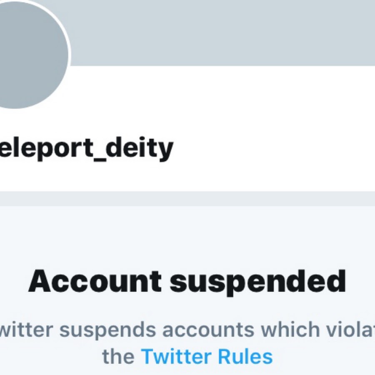Click the white area right of the username
This screenshot has height=375, width=375.
coord(271,148)
